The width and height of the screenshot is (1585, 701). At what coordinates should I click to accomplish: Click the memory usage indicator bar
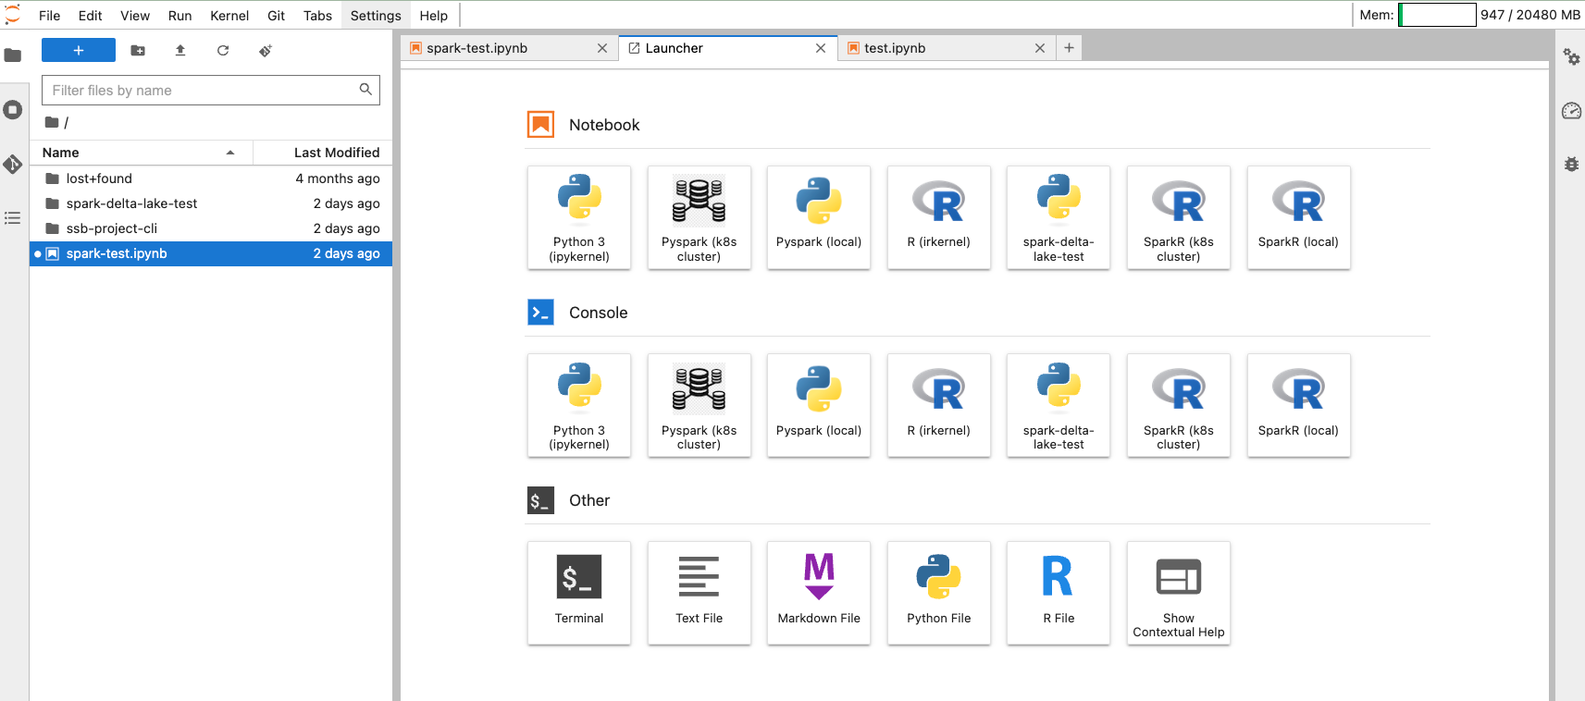click(x=1437, y=15)
